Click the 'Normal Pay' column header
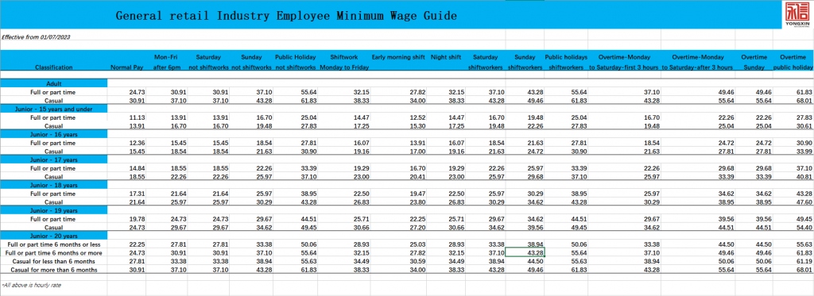 tap(126, 67)
